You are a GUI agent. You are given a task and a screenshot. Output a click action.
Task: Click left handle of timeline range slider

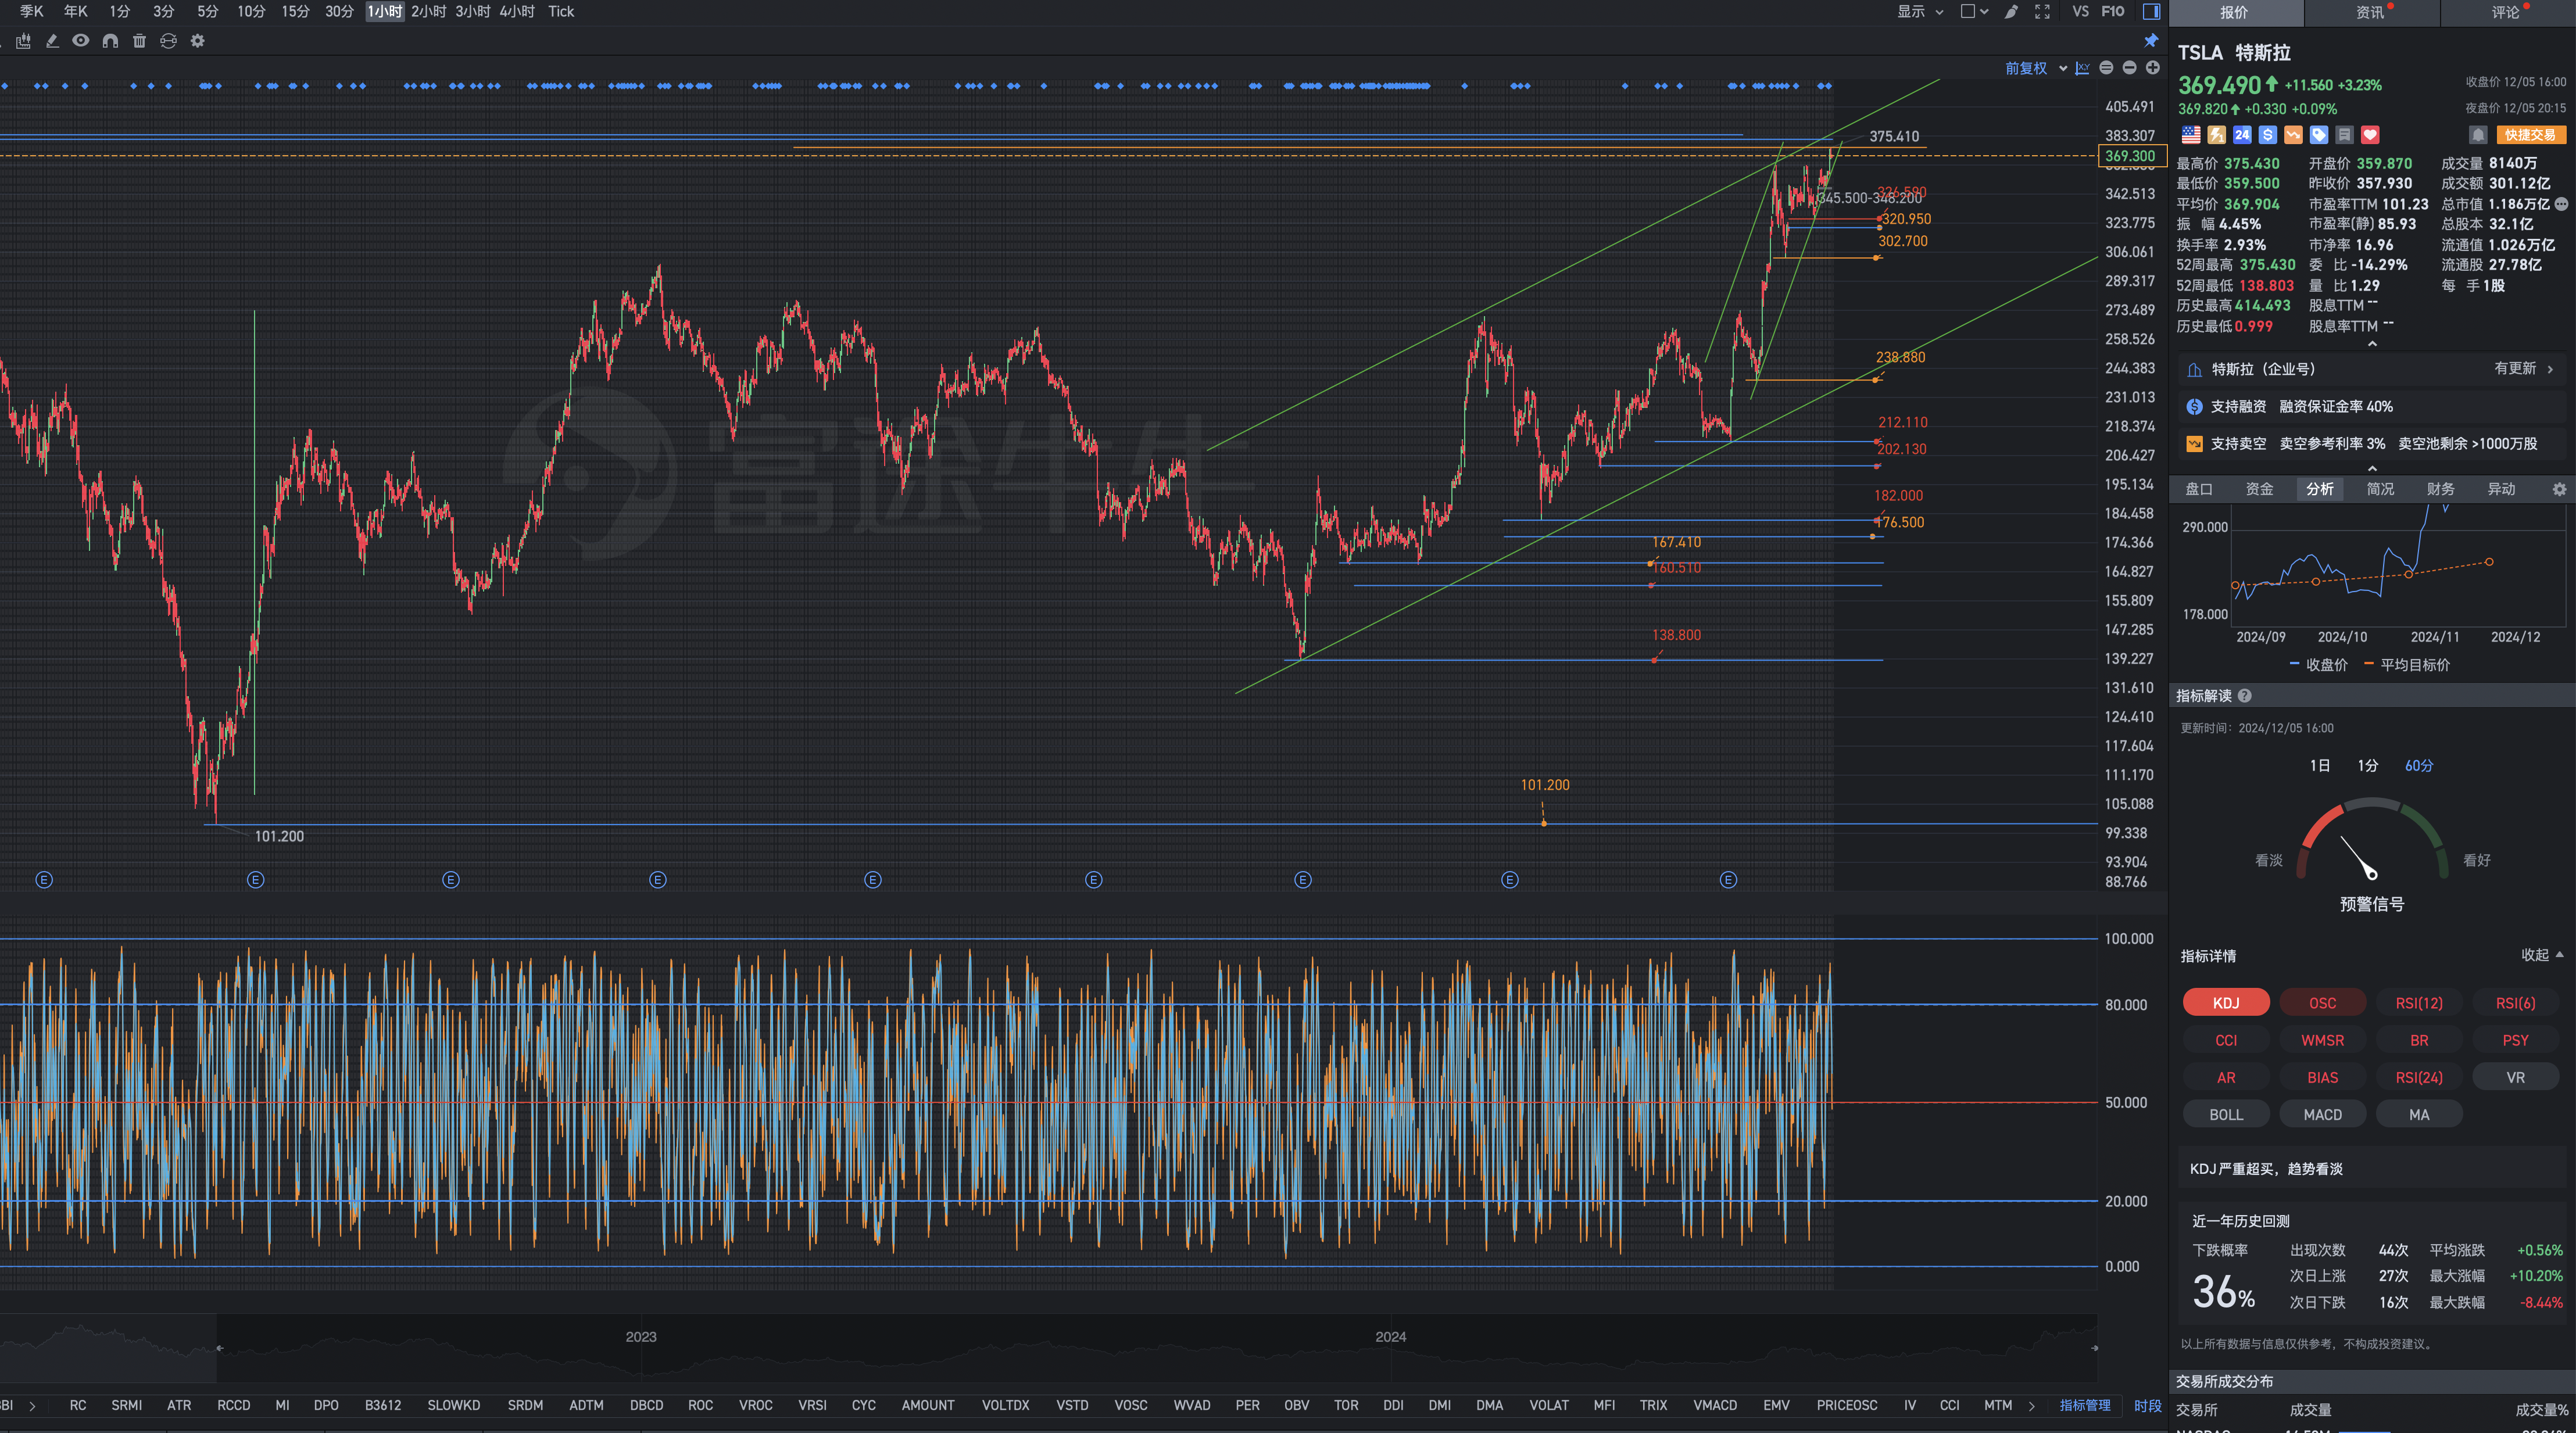[219, 1348]
